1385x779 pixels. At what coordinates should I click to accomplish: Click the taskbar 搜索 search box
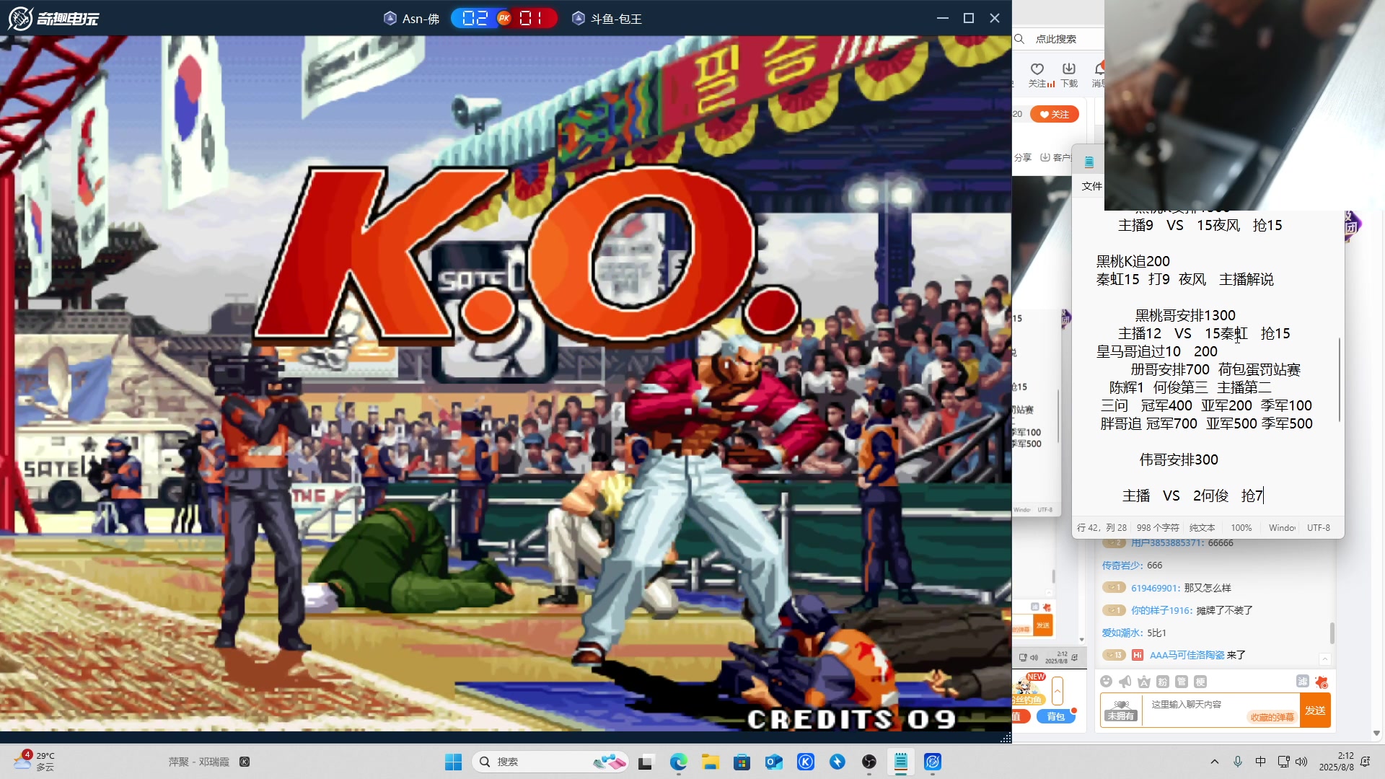(x=550, y=762)
